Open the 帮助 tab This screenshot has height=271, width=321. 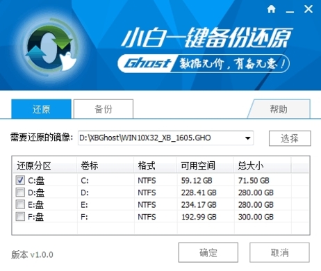point(279,109)
